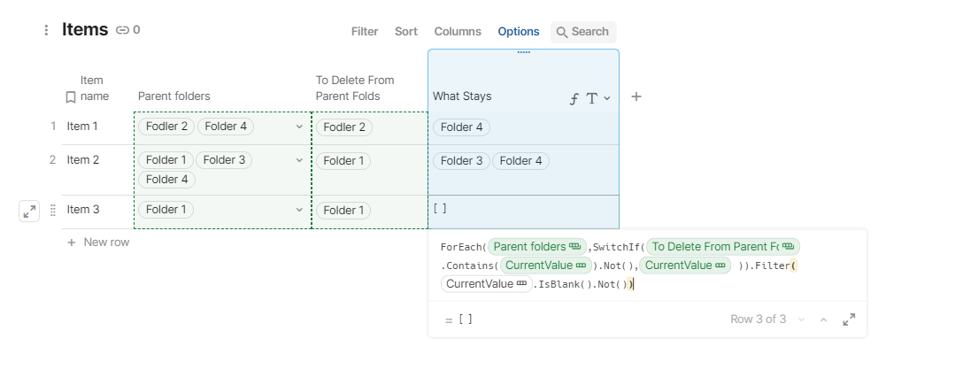Go to previous row in formula editor
This screenshot has height=385, width=963.
tap(823, 320)
